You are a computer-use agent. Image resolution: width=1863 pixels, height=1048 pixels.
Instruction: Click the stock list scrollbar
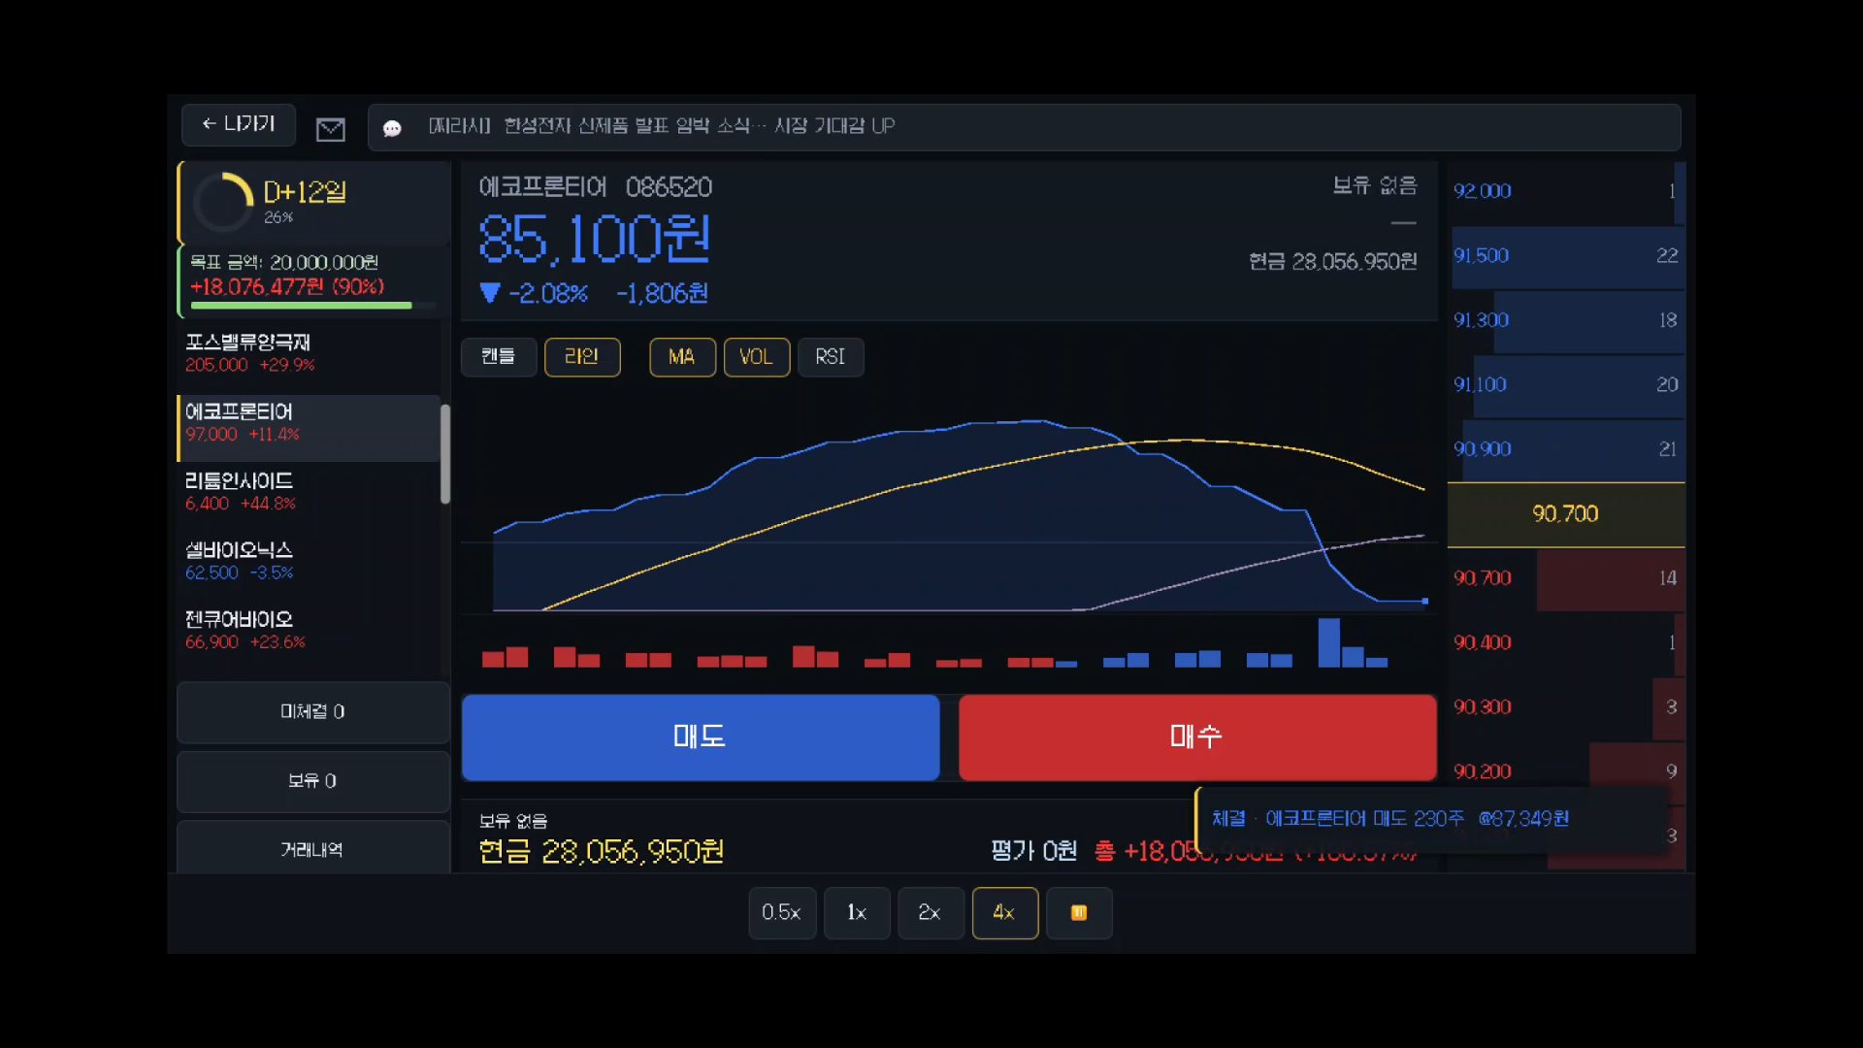point(445,454)
